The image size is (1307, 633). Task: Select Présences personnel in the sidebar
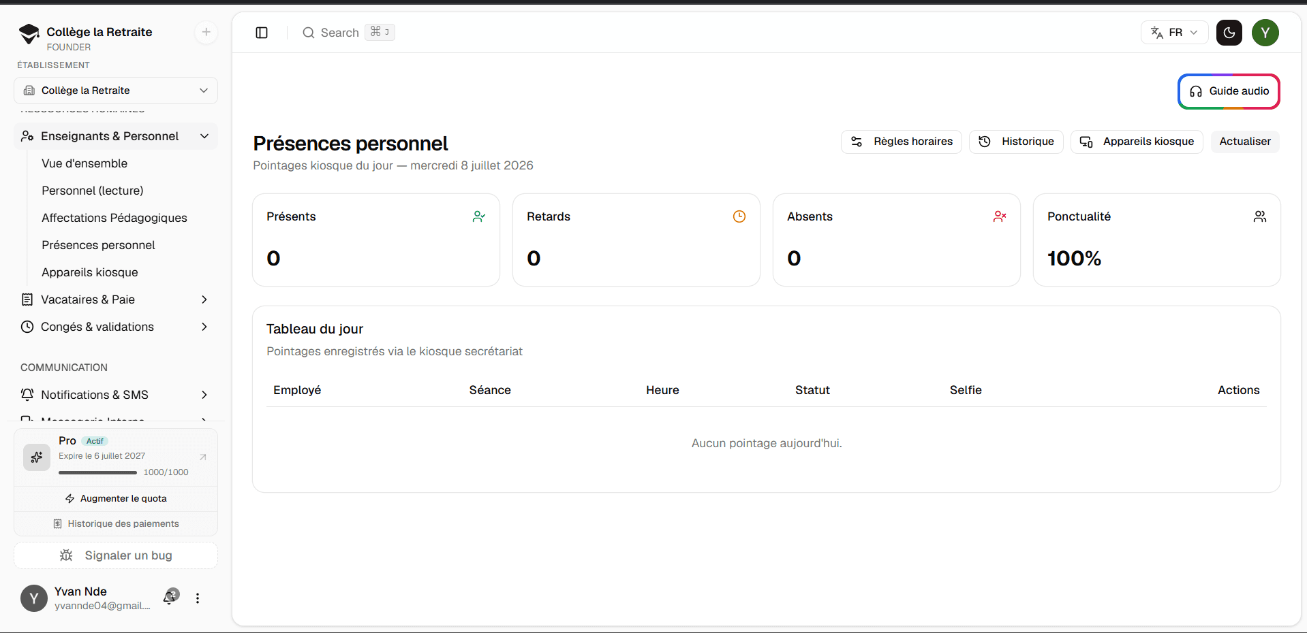click(x=98, y=245)
